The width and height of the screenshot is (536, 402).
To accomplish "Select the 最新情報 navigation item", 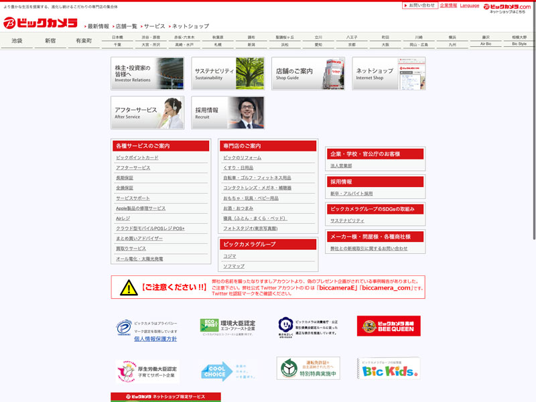I will coord(98,26).
